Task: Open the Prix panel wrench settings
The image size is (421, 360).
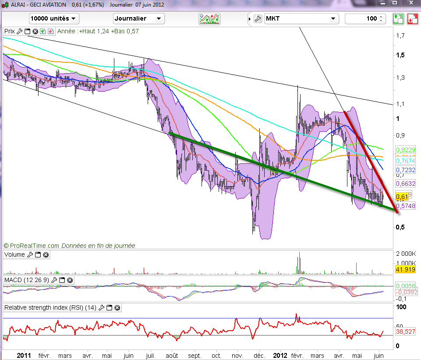Action: 19,32
